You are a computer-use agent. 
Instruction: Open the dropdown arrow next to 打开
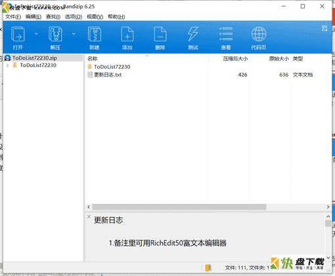[36, 33]
